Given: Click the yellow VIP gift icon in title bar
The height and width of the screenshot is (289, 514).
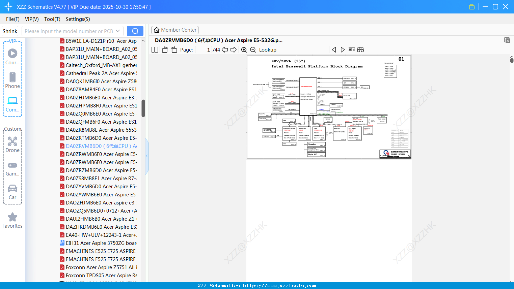Looking at the screenshot, I should coord(472,7).
